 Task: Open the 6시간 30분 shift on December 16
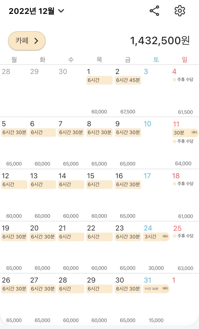click(128, 185)
